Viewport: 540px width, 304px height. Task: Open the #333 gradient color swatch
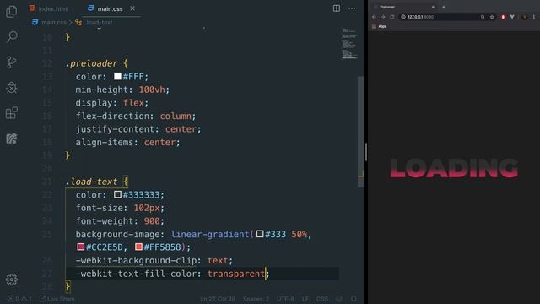pyautogui.click(x=260, y=234)
